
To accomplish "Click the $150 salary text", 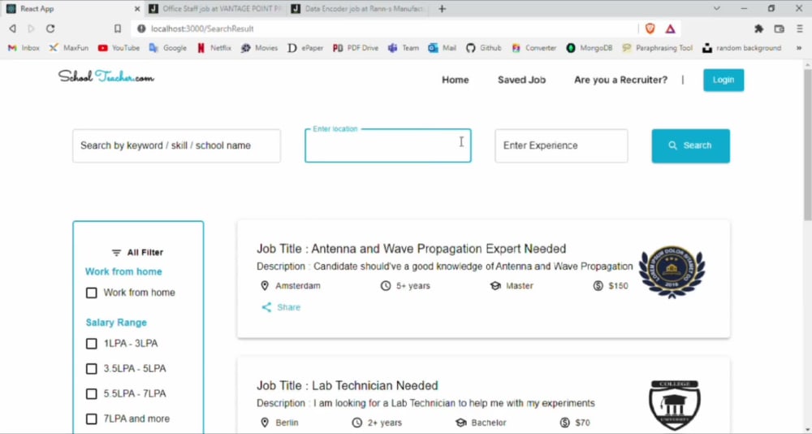I will [x=618, y=286].
